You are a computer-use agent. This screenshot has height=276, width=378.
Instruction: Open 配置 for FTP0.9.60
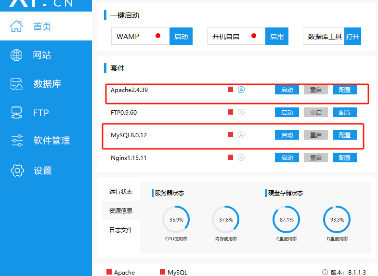tap(344, 112)
